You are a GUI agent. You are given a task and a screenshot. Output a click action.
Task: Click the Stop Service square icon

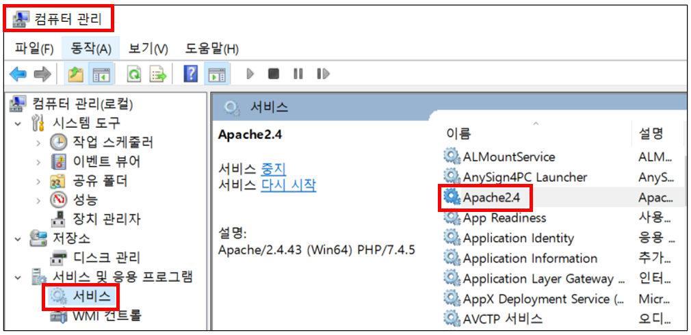click(274, 74)
